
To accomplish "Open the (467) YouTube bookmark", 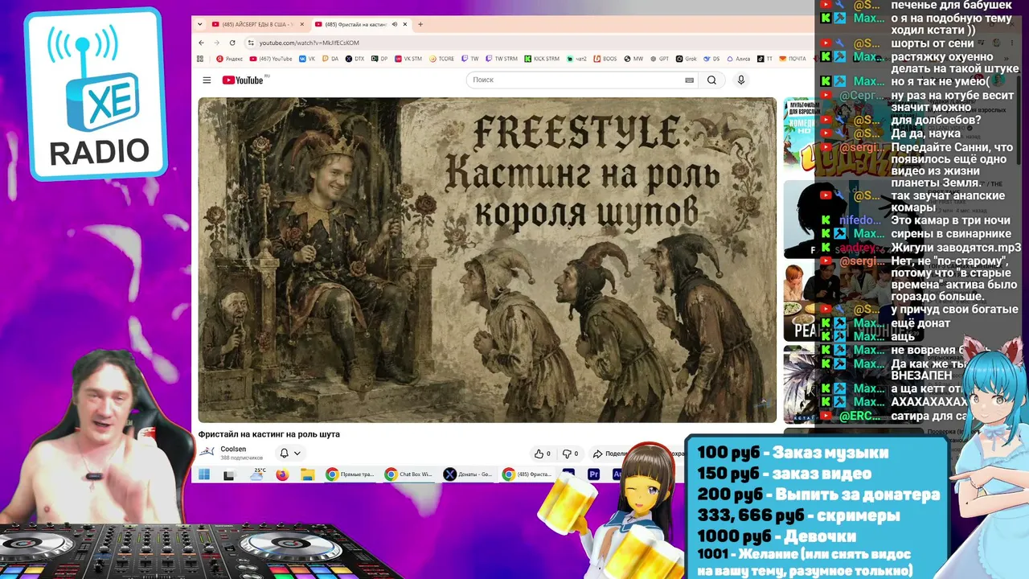I will point(271,59).
